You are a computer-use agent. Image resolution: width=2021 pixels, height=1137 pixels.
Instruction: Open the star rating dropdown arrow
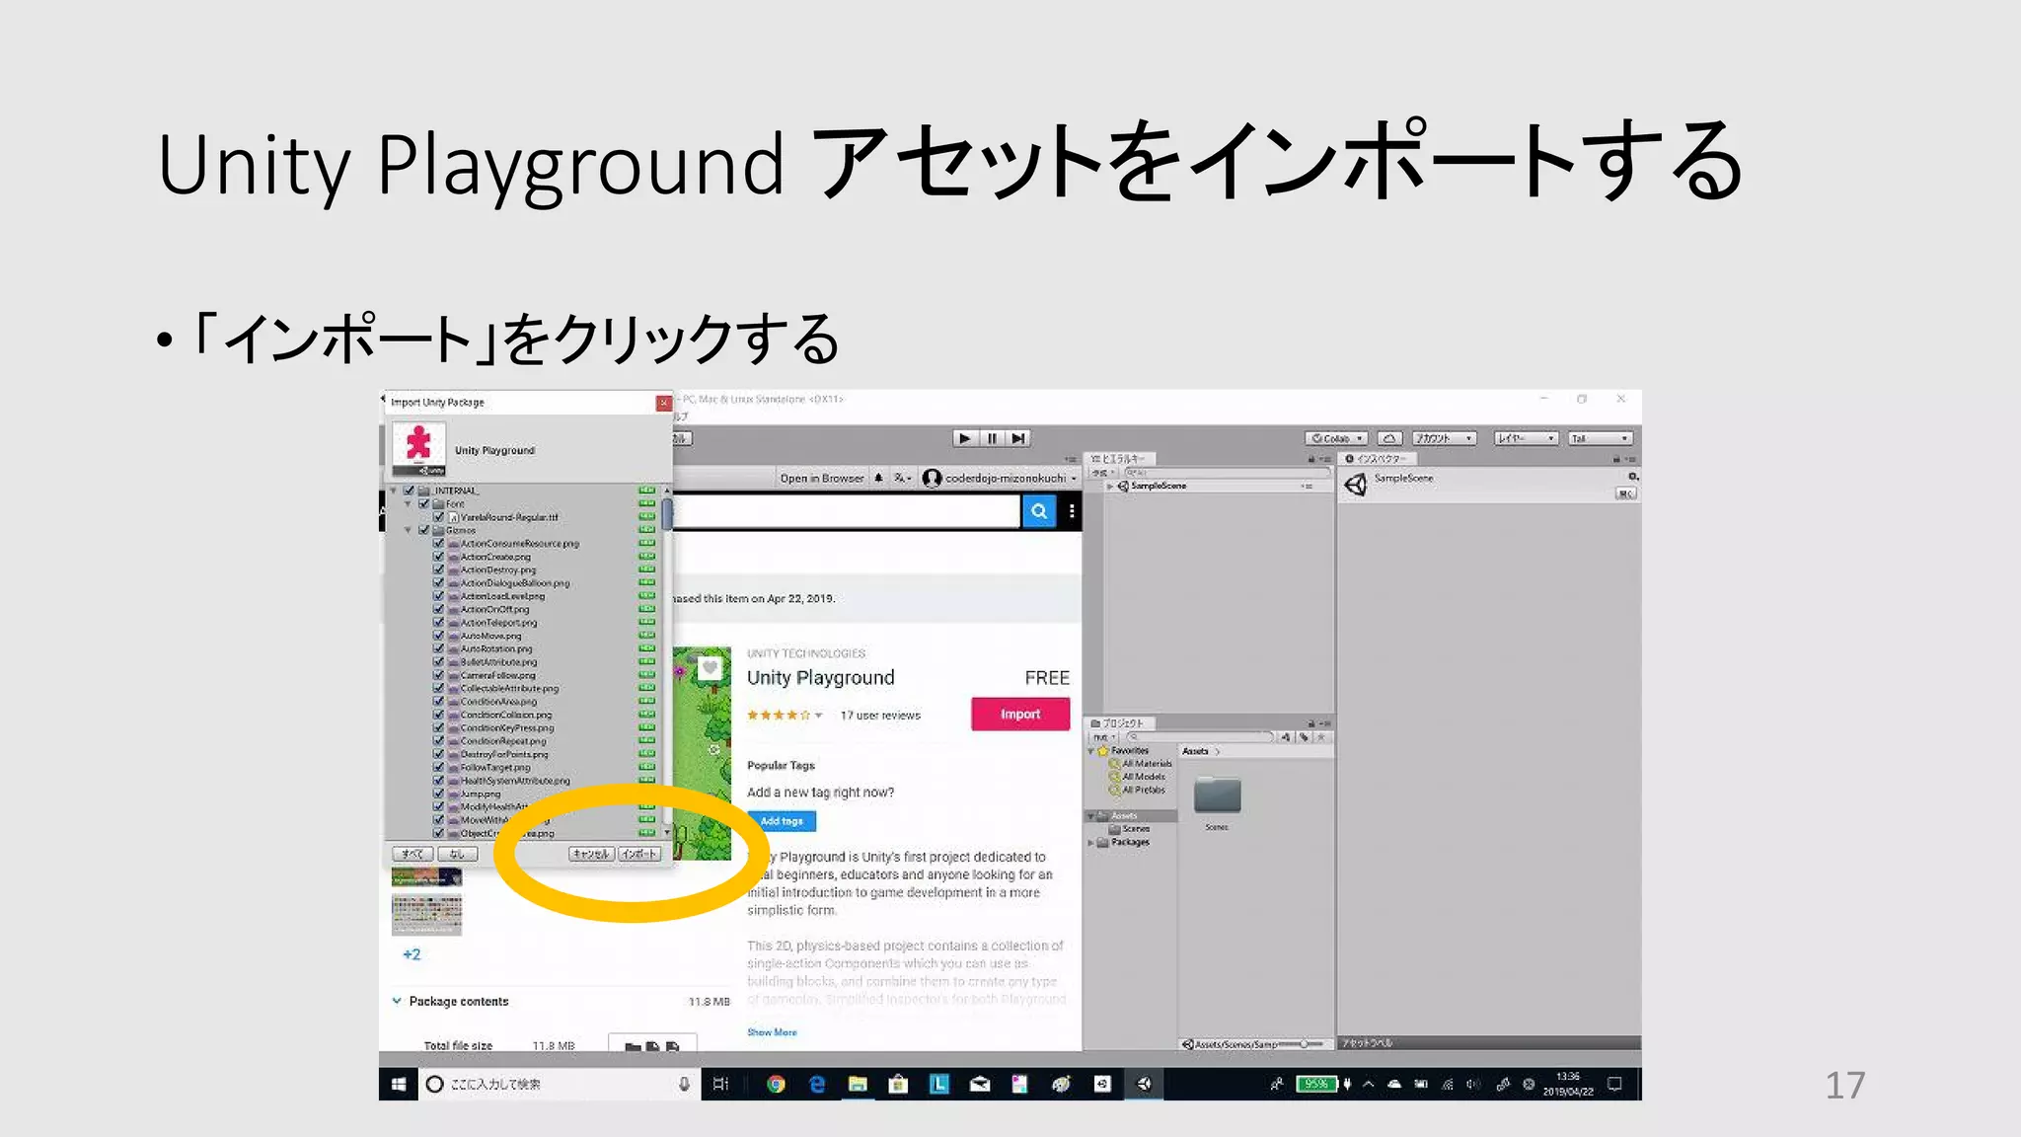tap(818, 716)
